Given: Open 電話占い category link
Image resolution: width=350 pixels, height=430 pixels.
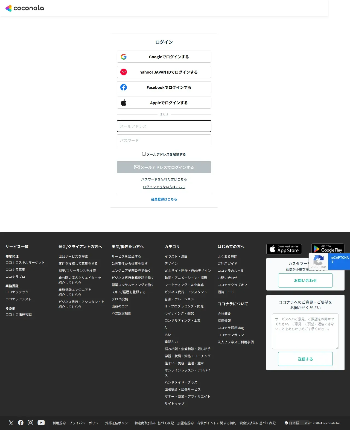Looking at the screenshot, I should click(x=171, y=342).
